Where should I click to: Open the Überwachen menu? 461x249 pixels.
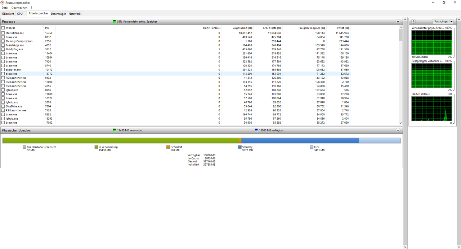point(19,8)
